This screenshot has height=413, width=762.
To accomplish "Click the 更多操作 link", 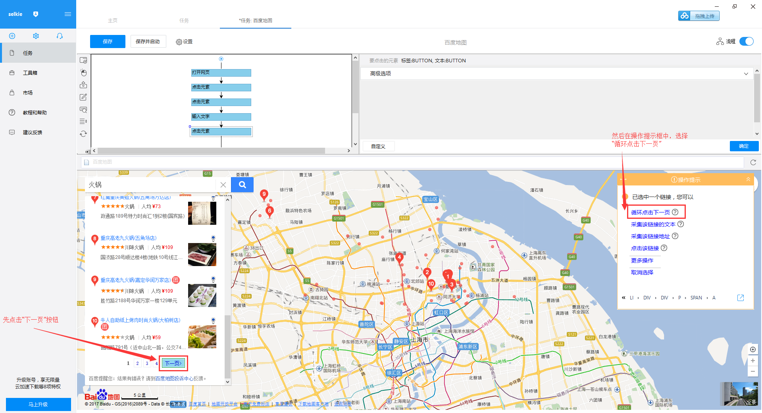I will coord(642,261).
